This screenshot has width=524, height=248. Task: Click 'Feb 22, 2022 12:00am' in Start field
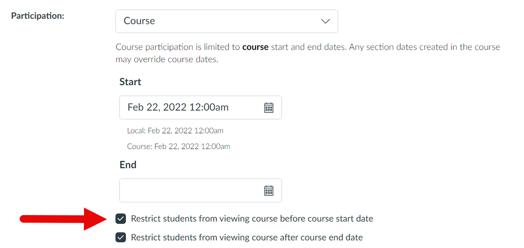178,107
